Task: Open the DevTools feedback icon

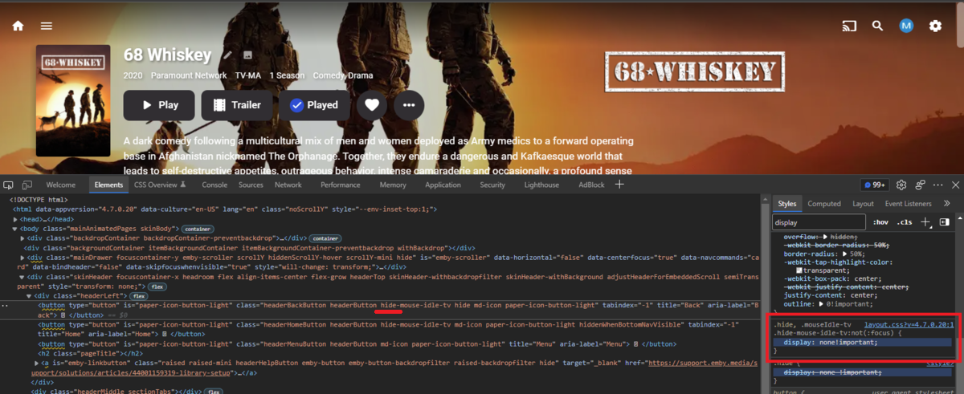Action: click(x=920, y=185)
